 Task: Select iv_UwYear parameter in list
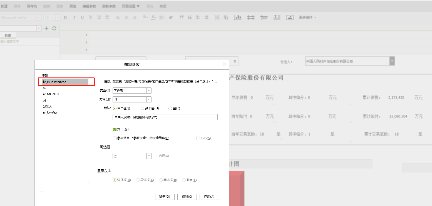point(65,112)
